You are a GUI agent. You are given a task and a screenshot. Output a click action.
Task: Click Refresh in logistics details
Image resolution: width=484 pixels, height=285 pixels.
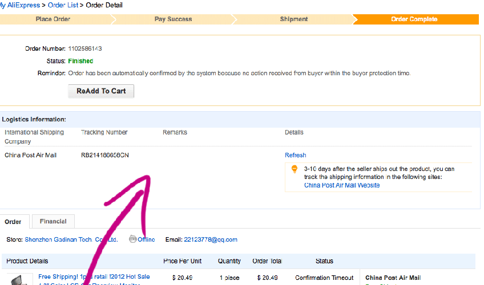click(296, 155)
